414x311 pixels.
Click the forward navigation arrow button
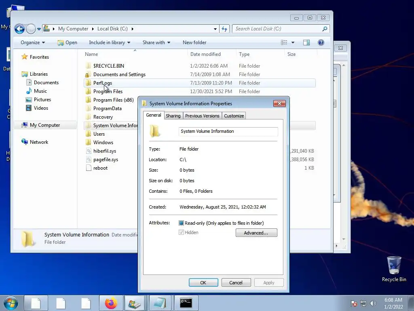pyautogui.click(x=31, y=29)
